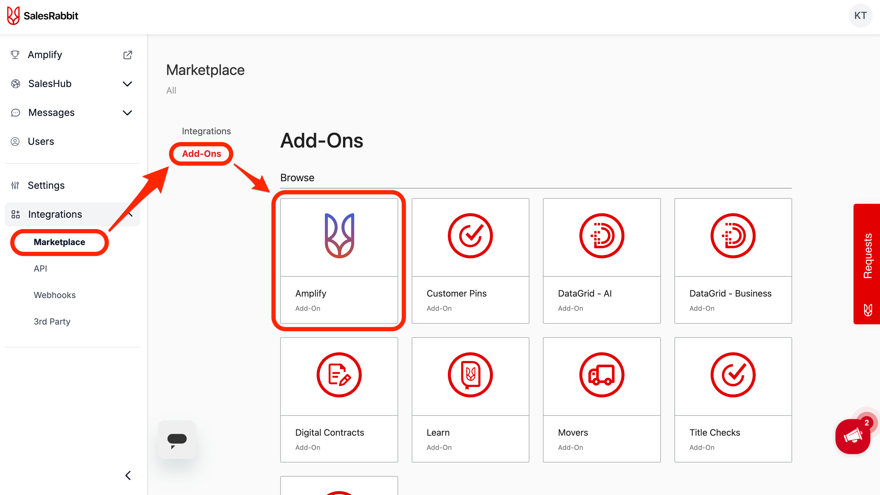Click the DataGrid - Business card title

[x=730, y=293]
